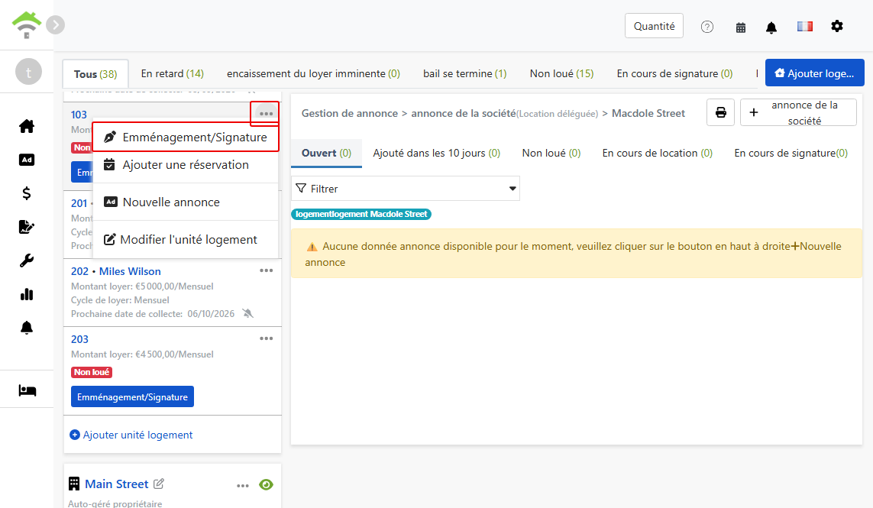
Task: Open the wrench maintenance sidebar icon
Action: pyautogui.click(x=27, y=260)
